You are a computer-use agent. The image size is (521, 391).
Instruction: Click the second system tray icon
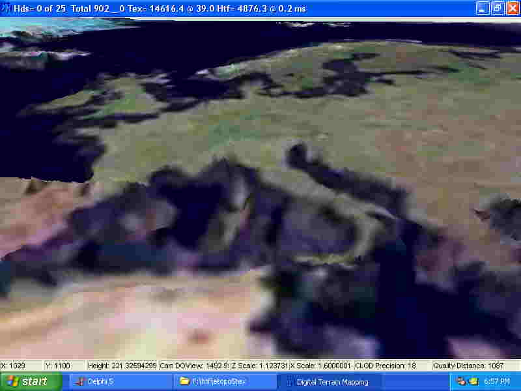(473, 381)
